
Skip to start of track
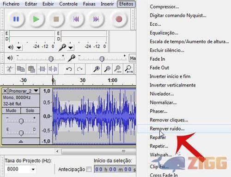tap(76, 19)
